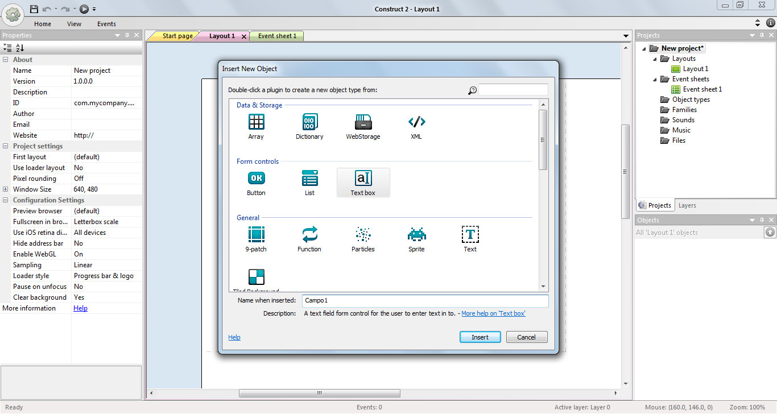
Task: Click the Cancel button in dialog
Action: 526,337
